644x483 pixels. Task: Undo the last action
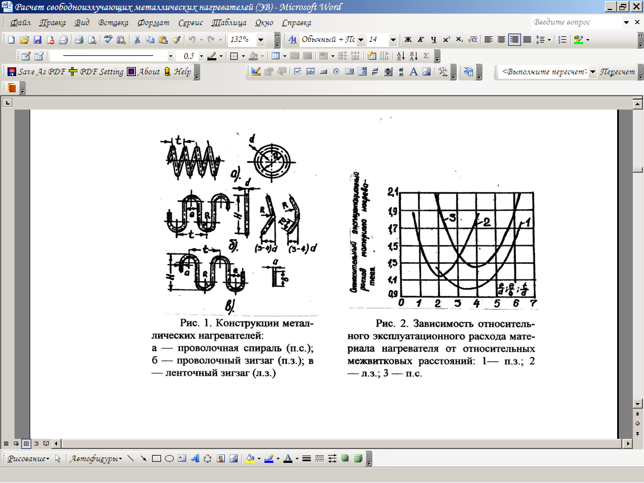[x=192, y=40]
